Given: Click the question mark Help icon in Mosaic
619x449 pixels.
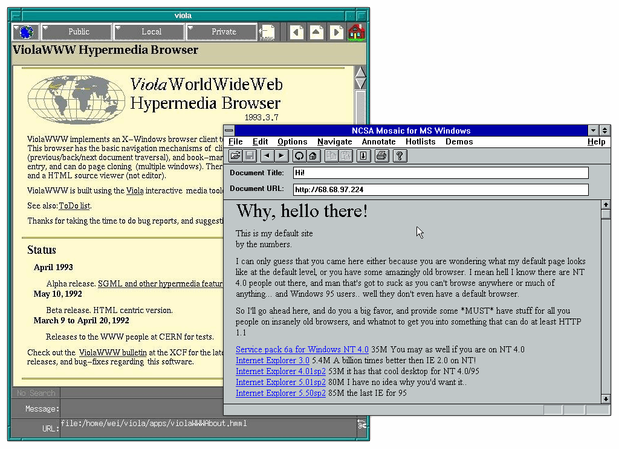Looking at the screenshot, I should coord(400,156).
